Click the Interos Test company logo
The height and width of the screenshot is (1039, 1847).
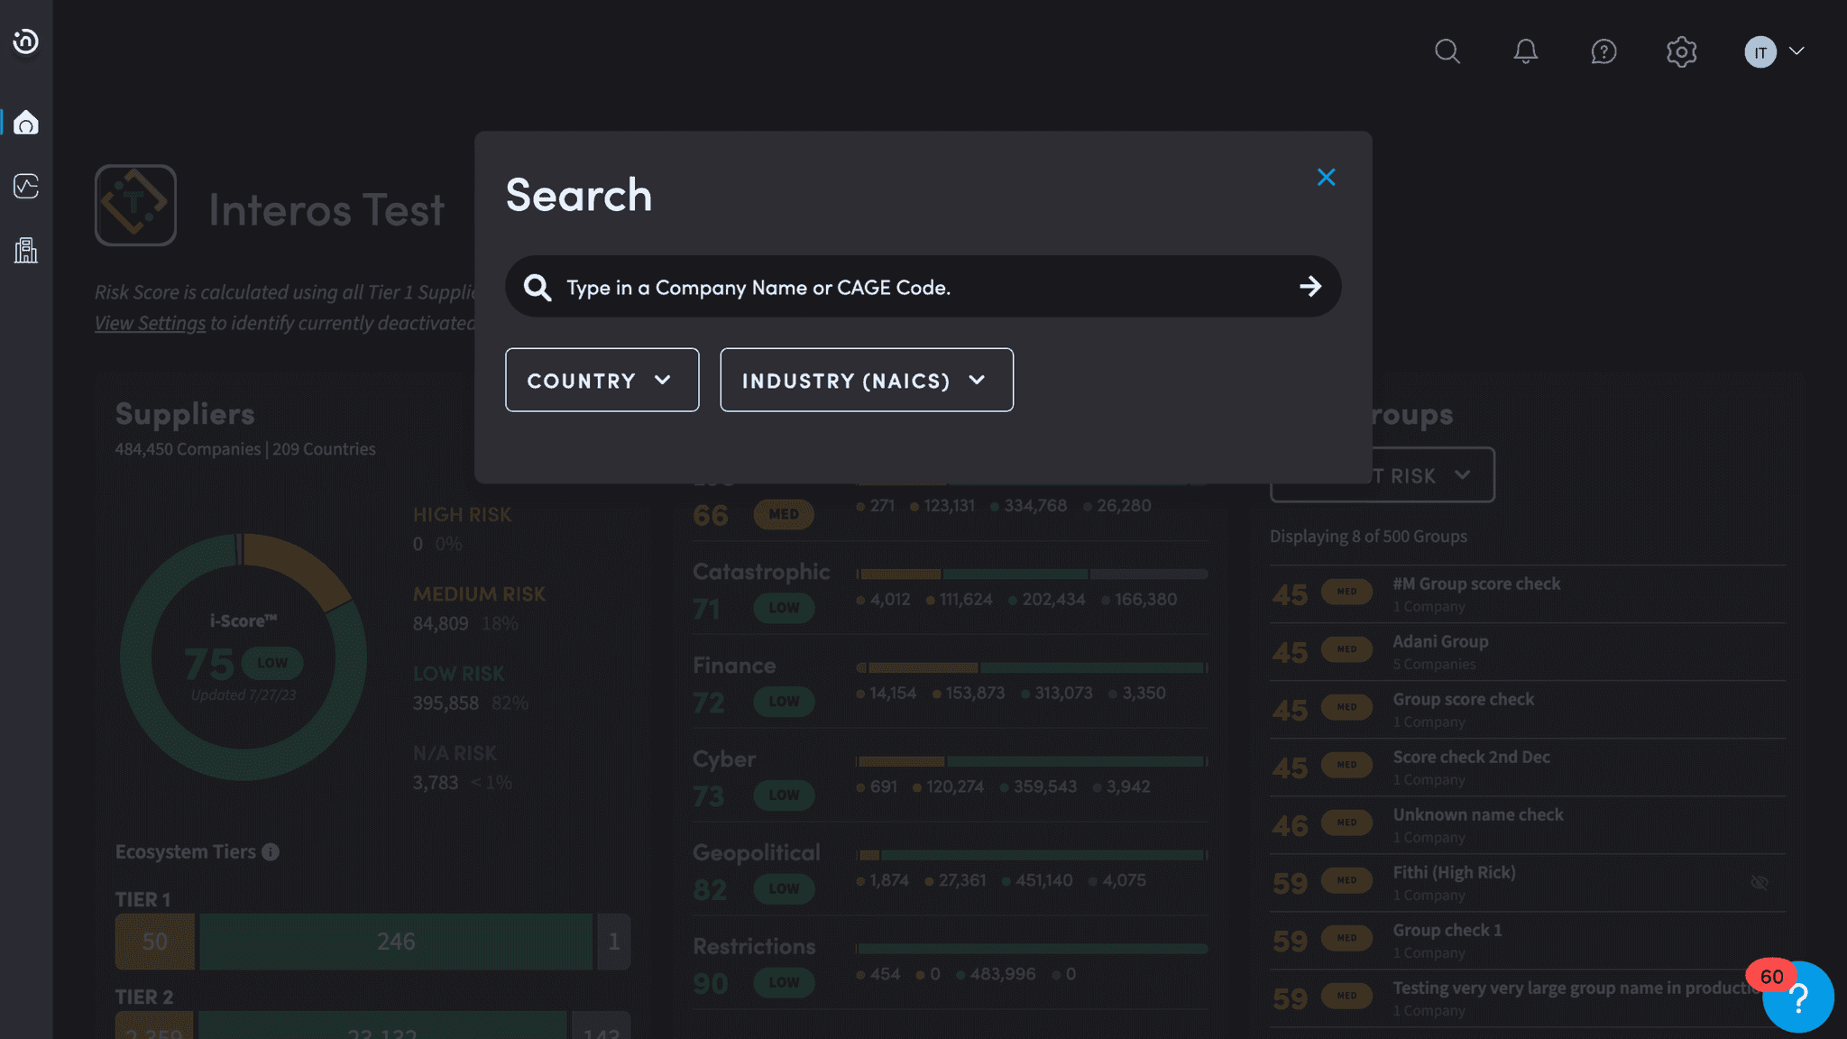(x=135, y=205)
